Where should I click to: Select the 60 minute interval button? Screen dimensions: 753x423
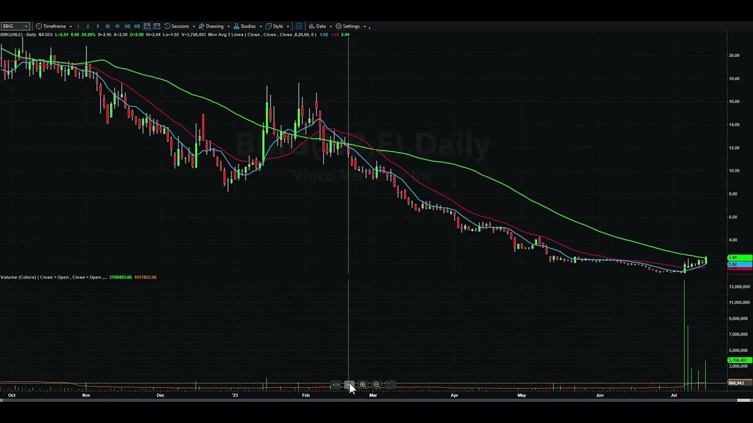pyautogui.click(x=137, y=26)
